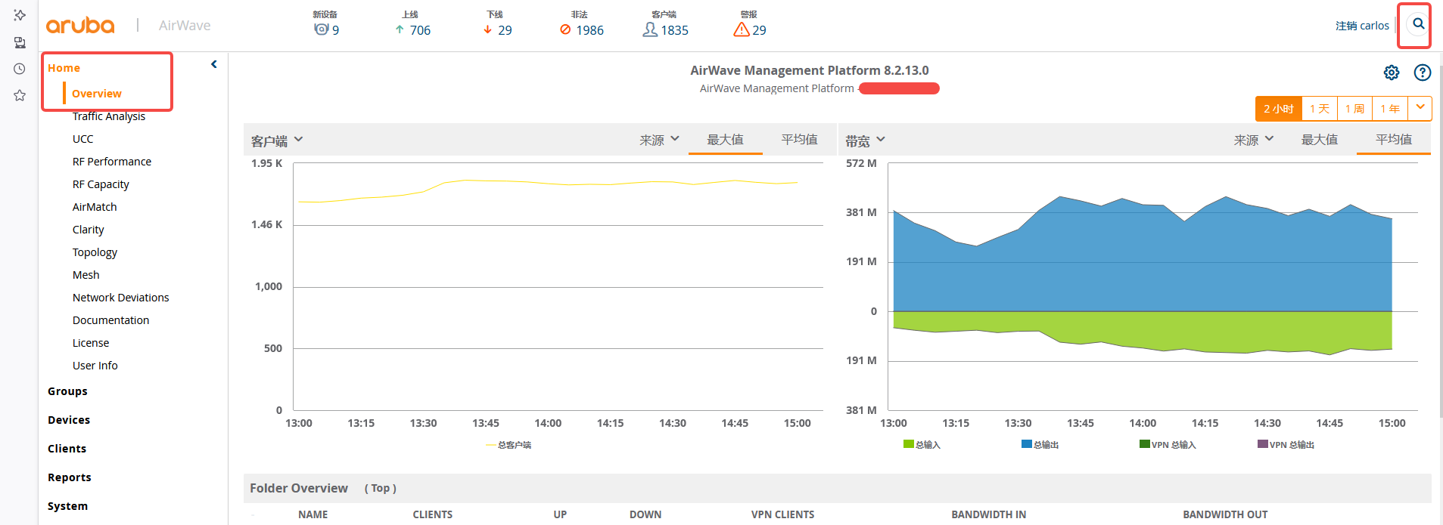
Task: Open the Clients menu
Action: (67, 449)
